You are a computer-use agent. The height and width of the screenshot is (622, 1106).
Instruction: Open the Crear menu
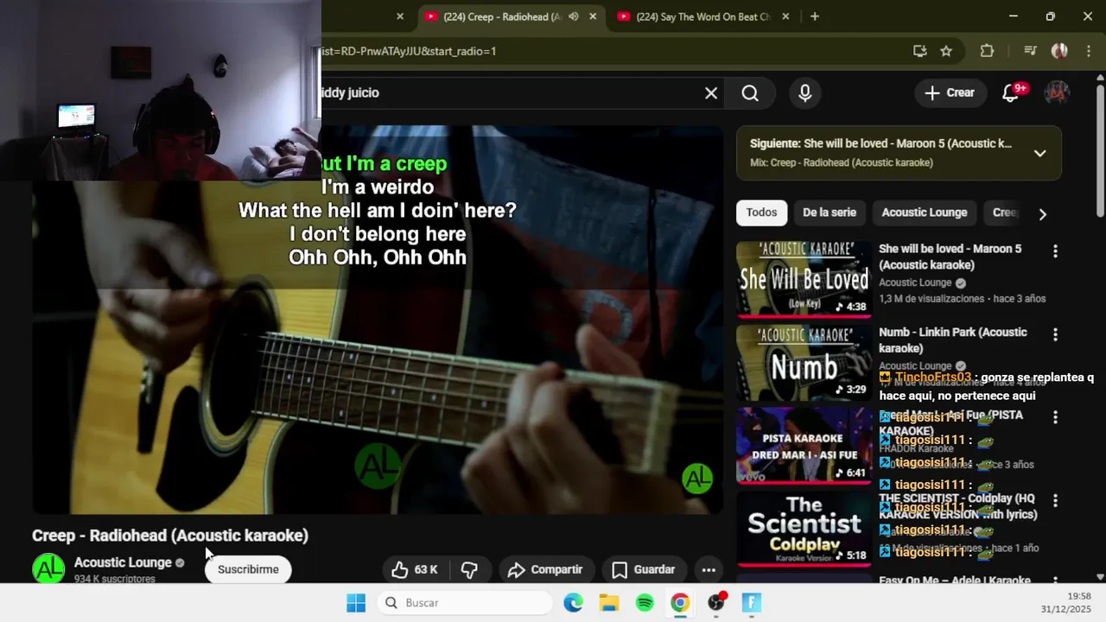point(950,92)
